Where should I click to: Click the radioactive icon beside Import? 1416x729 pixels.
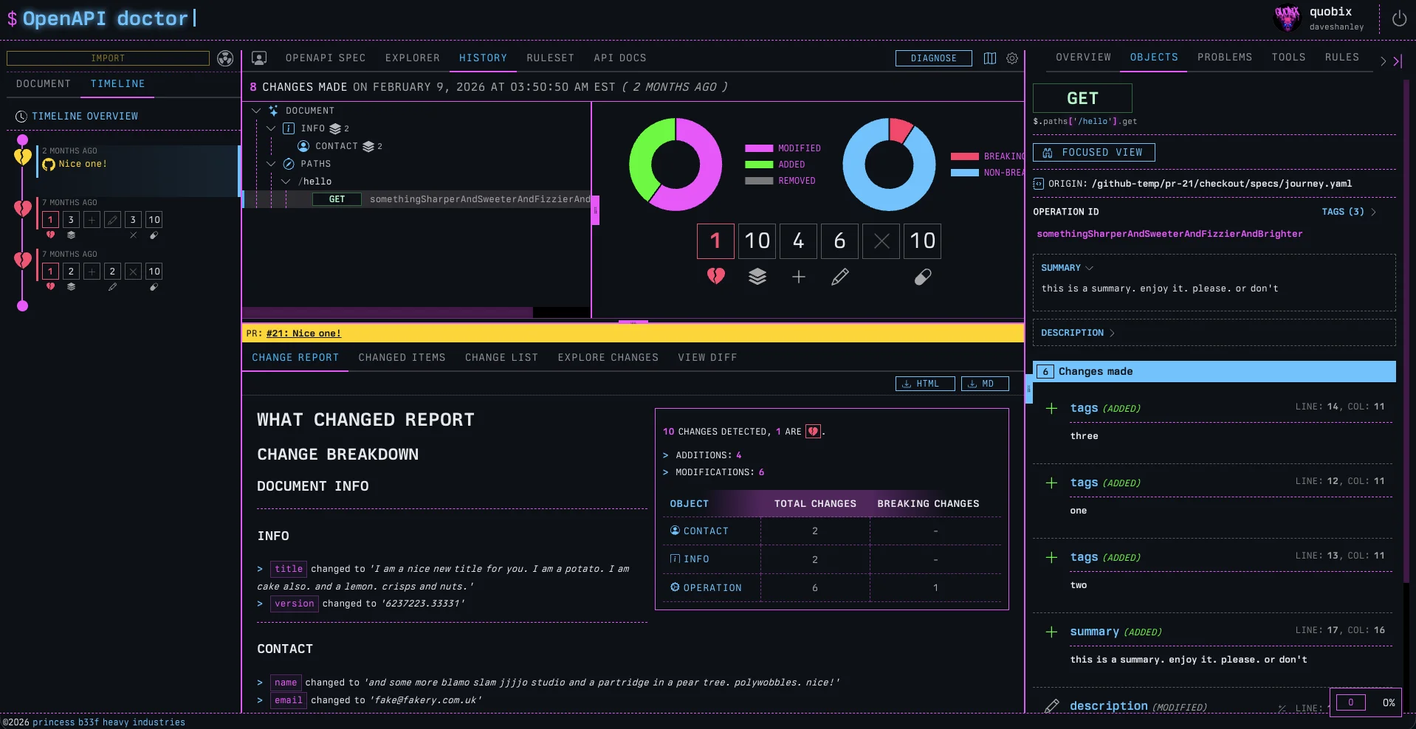pos(225,58)
